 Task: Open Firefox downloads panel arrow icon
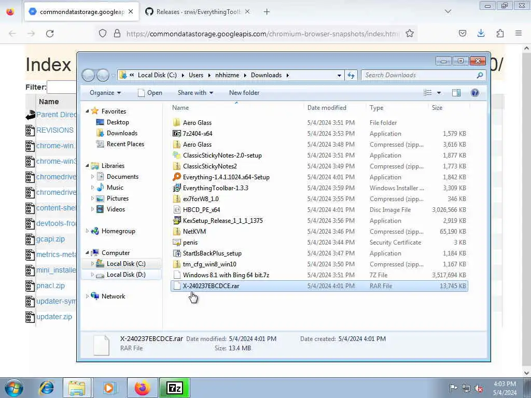click(481, 33)
